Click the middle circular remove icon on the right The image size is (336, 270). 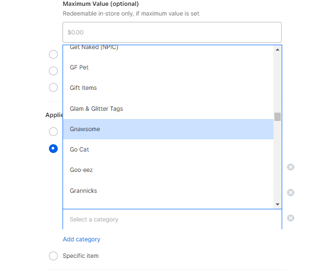[x=290, y=192]
